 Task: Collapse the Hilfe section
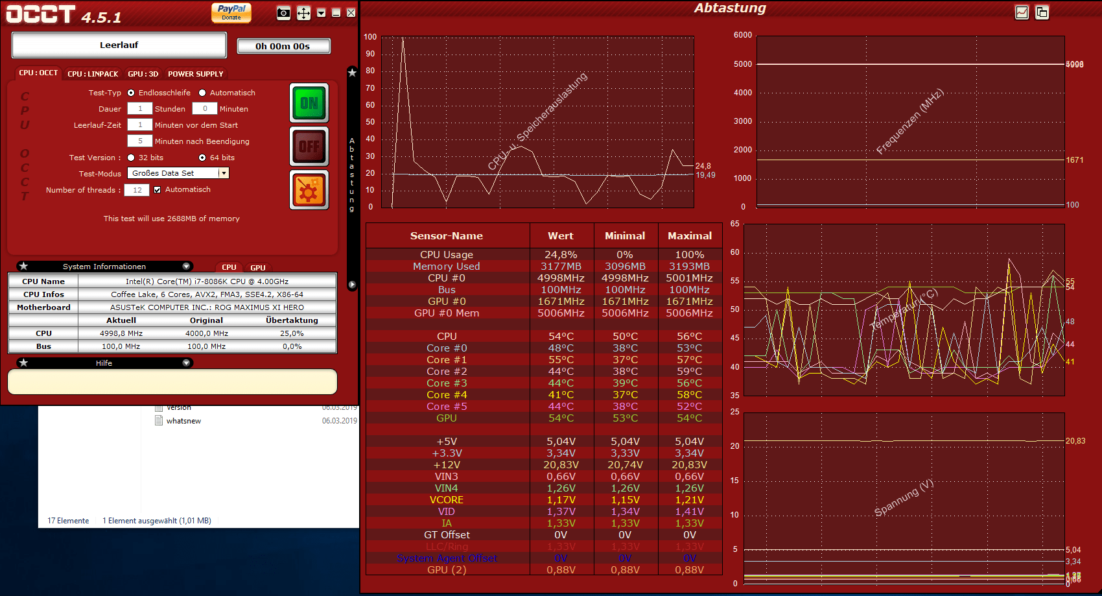(187, 363)
